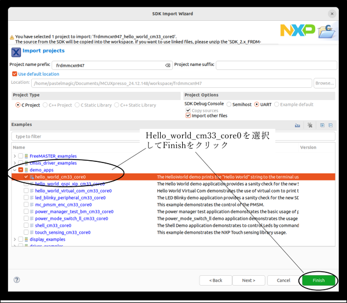Click the collapse all examples icon
The image size is (347, 303).
[331, 125]
